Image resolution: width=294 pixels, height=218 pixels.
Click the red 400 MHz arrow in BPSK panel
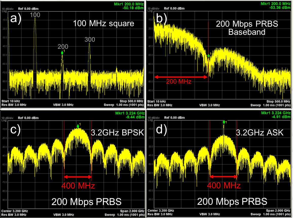point(78,177)
